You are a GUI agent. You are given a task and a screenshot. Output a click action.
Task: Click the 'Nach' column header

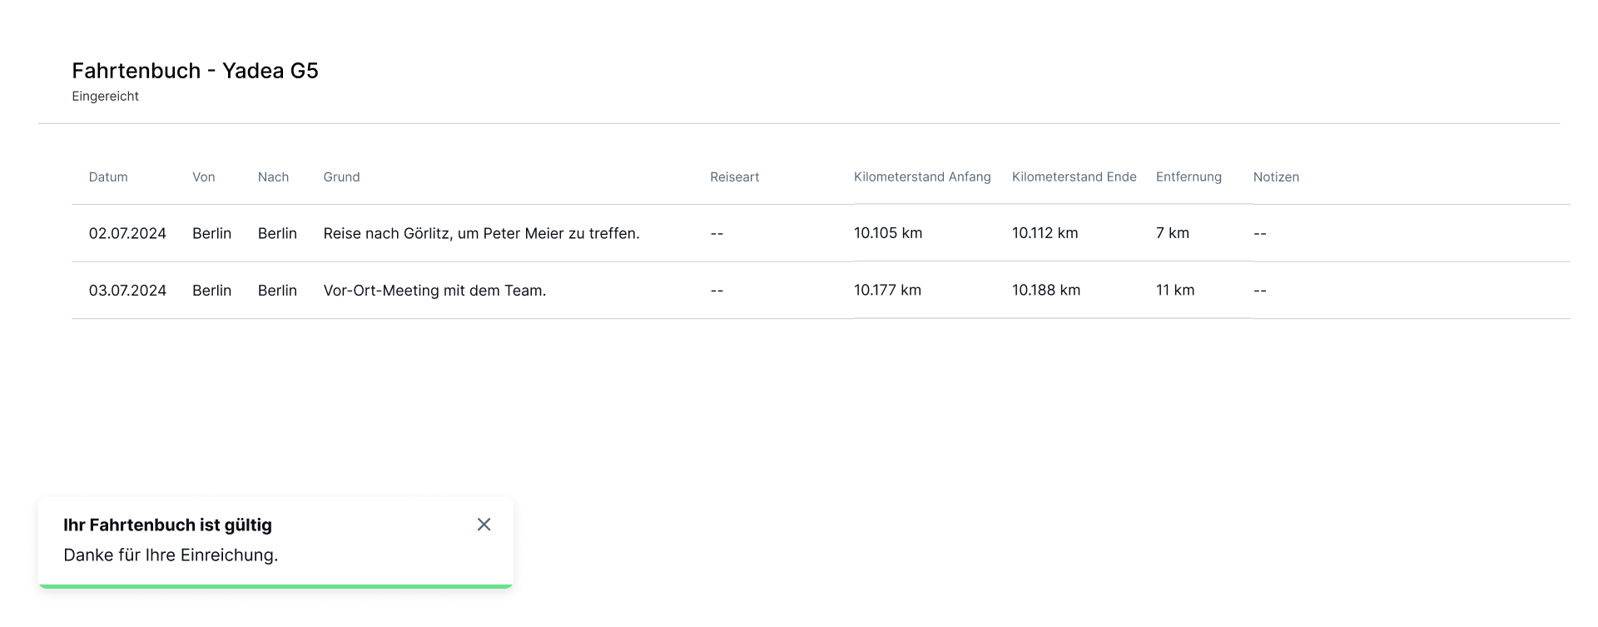pyautogui.click(x=273, y=177)
